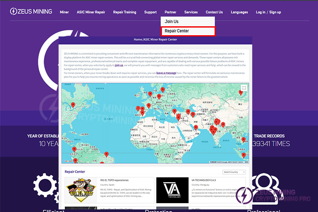318x212 pixels.
Task: Toggle fullscreen view on the map
Action: (x=243, y=88)
